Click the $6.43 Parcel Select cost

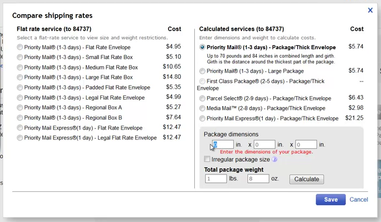click(356, 97)
